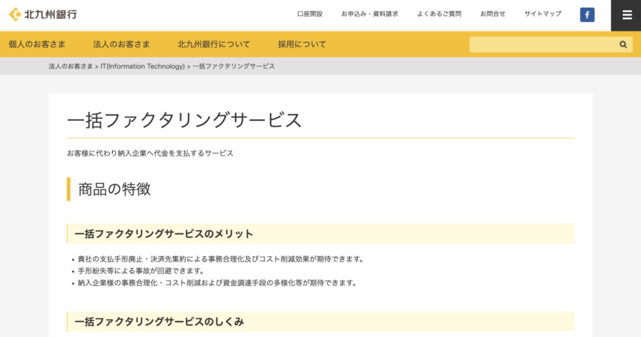Click the search magnifier icon
Screen dimensions: 641x337
click(x=623, y=44)
